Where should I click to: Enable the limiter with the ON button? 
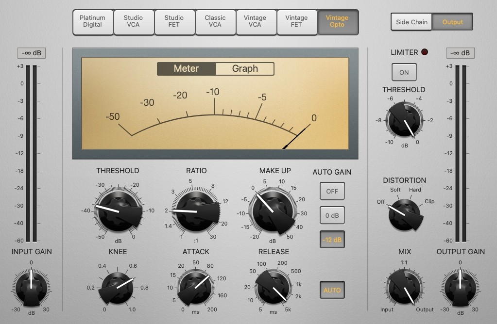click(x=404, y=72)
